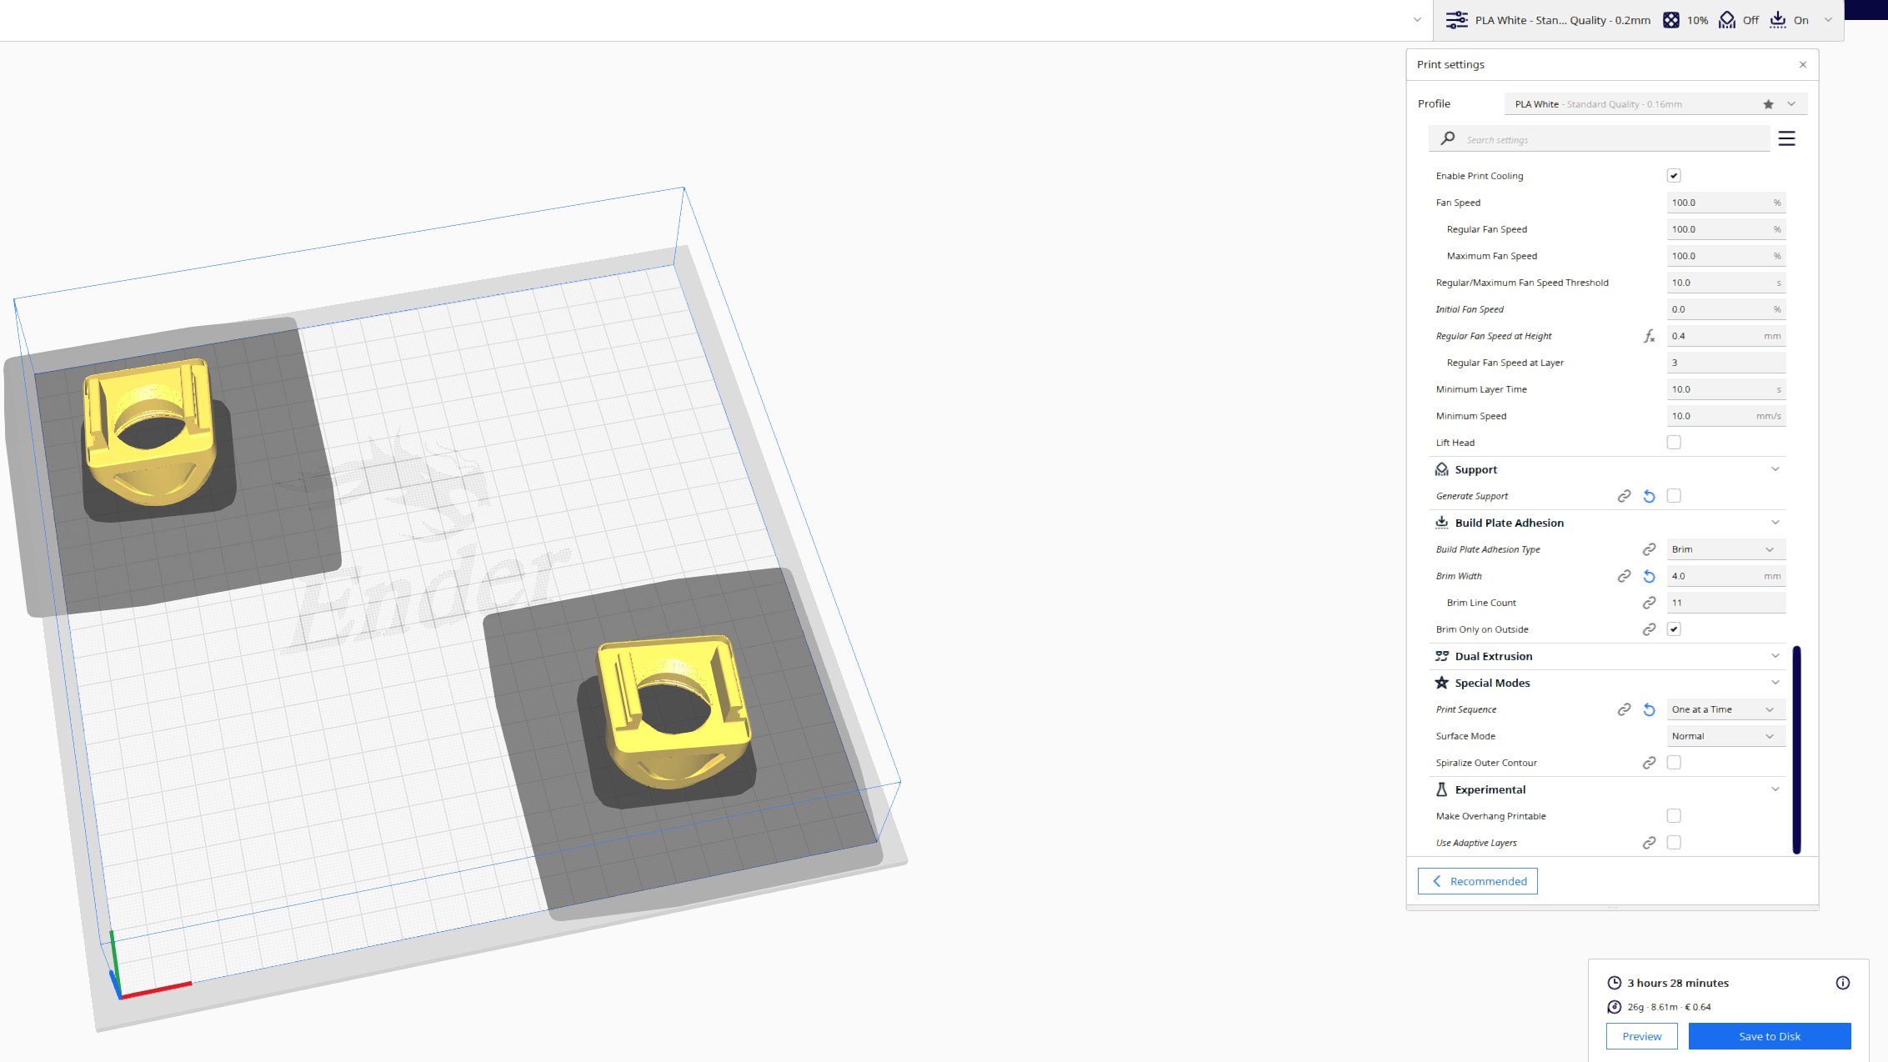Go back using the Recommended link
The image size is (1888, 1062).
click(x=1477, y=880)
